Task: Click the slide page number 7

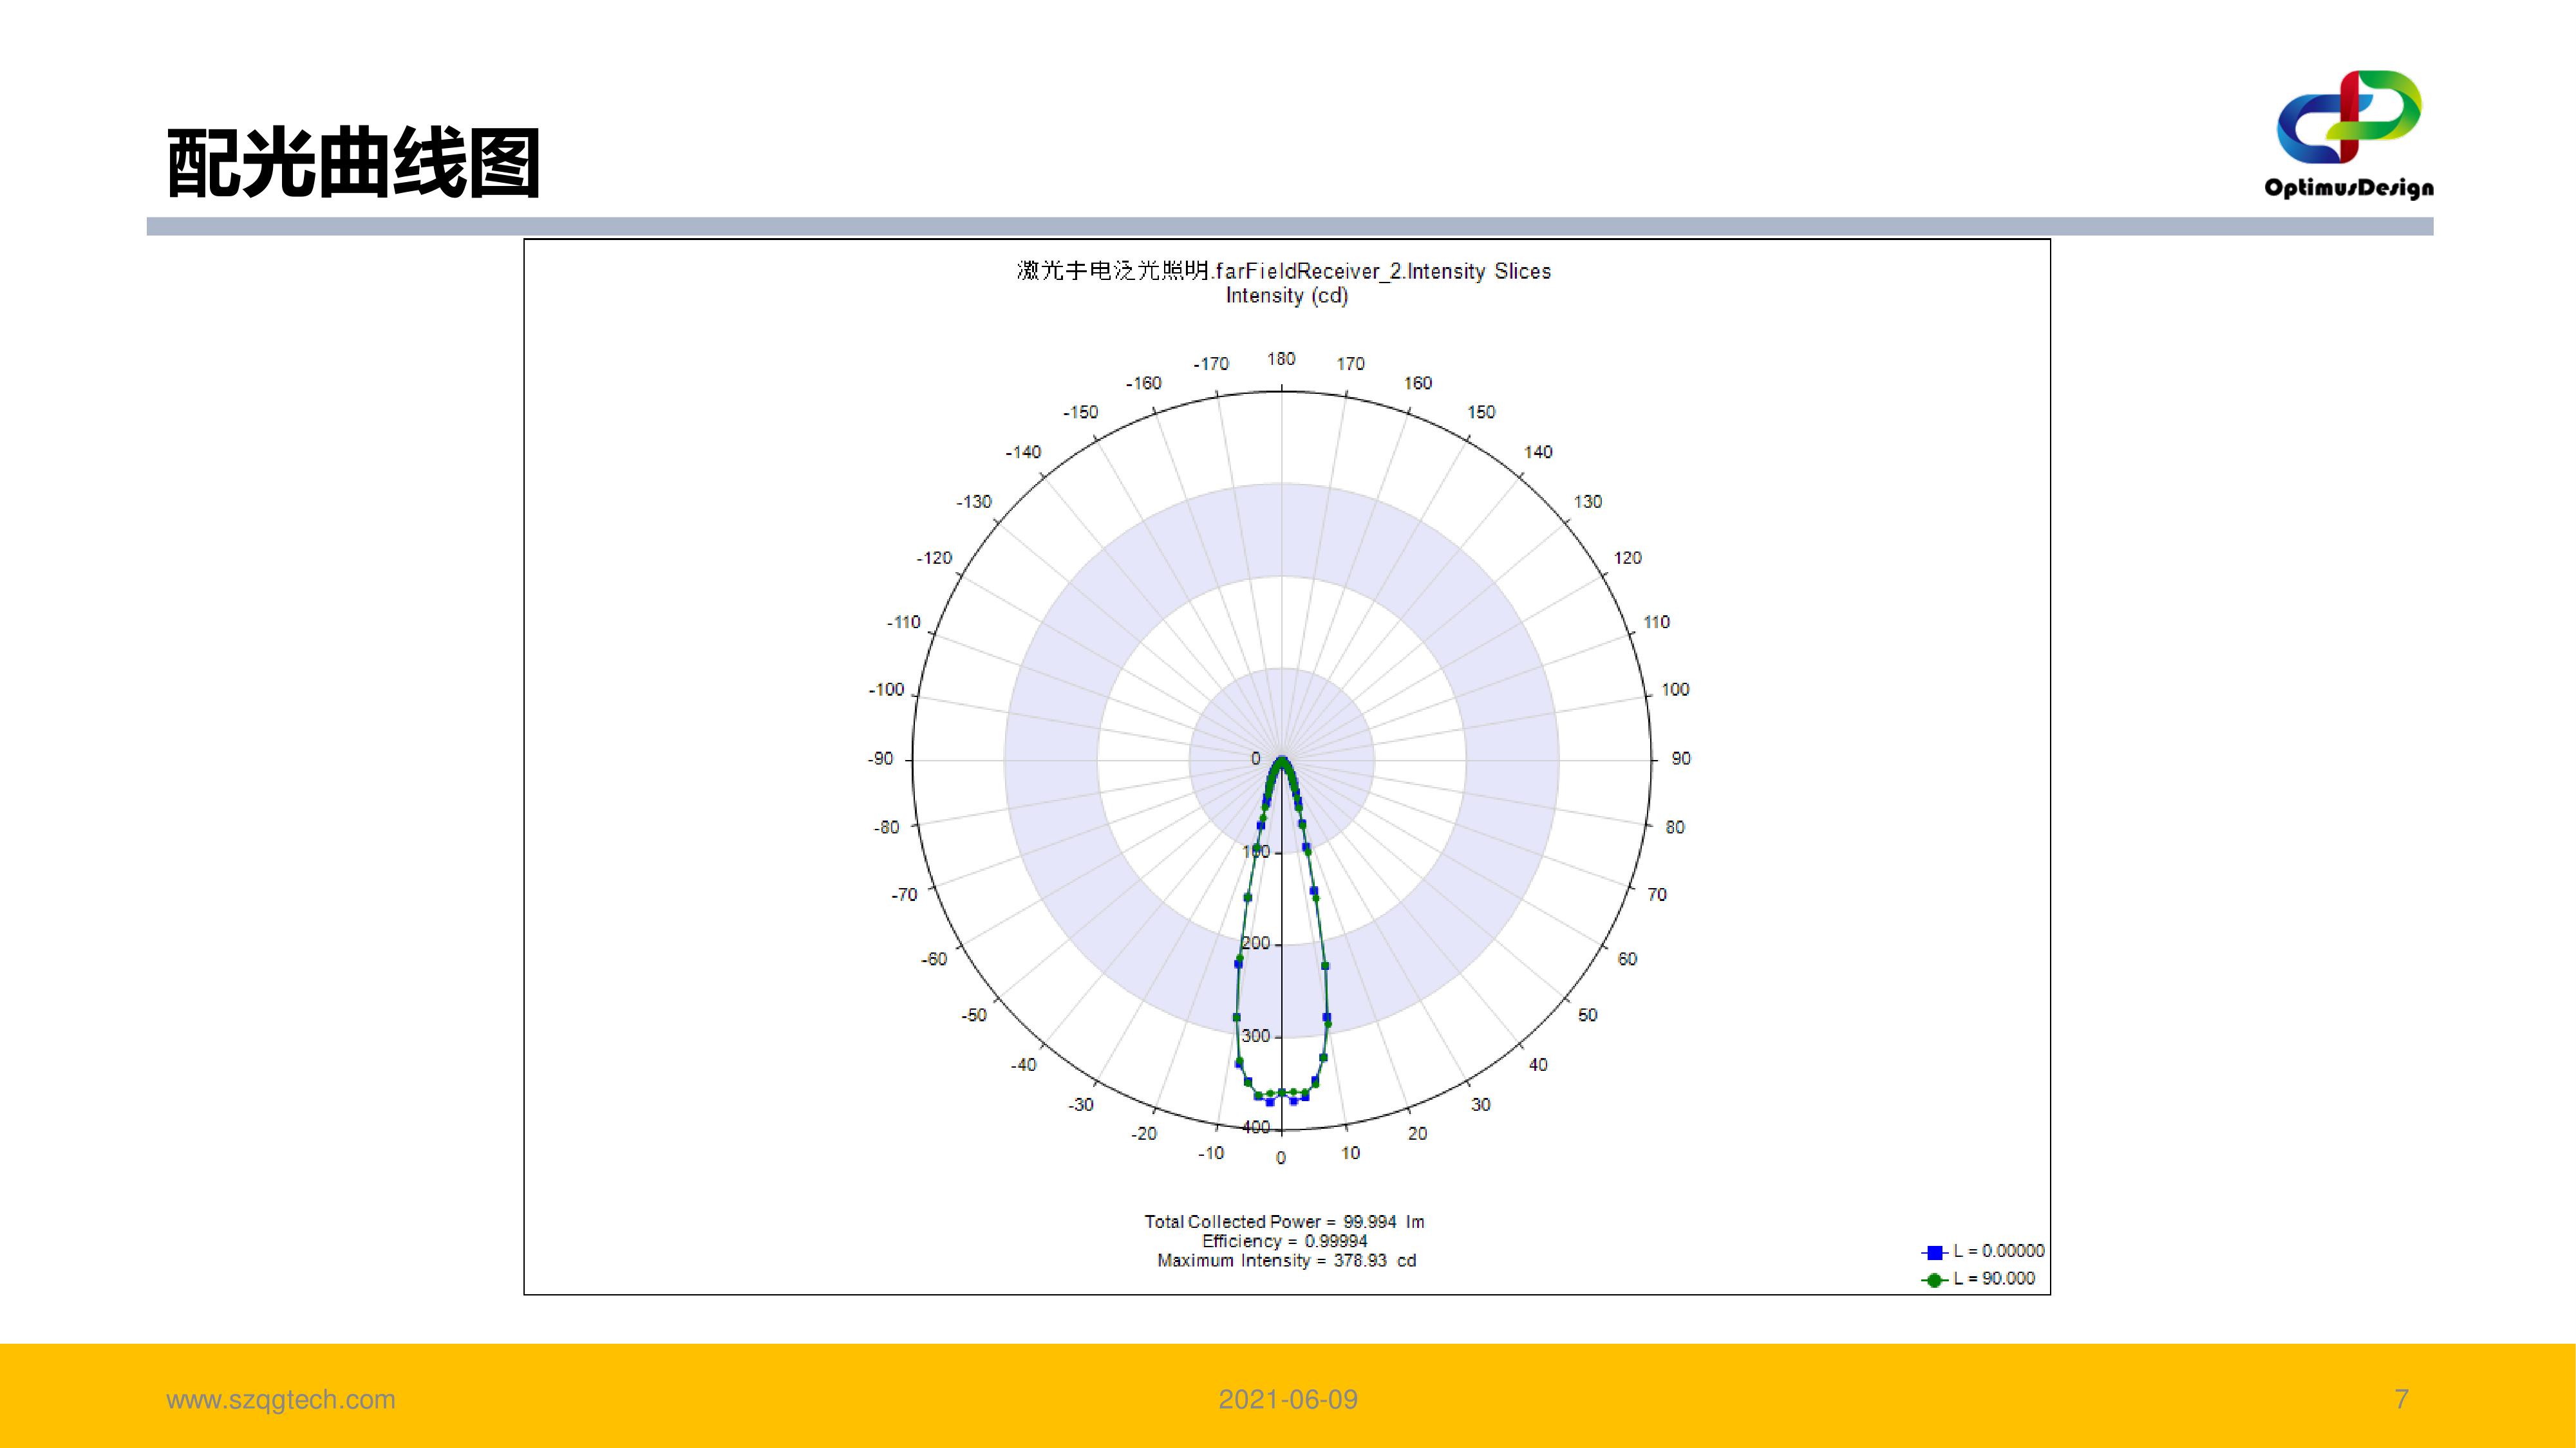Action: [2401, 1399]
